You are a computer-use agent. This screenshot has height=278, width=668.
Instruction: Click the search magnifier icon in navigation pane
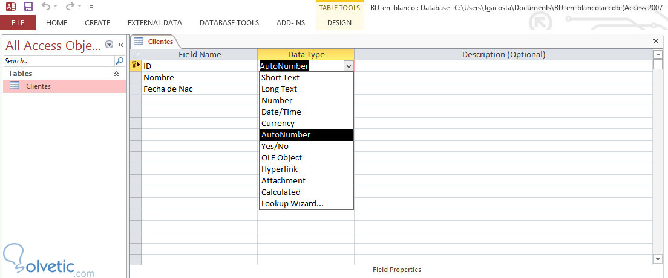(x=119, y=61)
